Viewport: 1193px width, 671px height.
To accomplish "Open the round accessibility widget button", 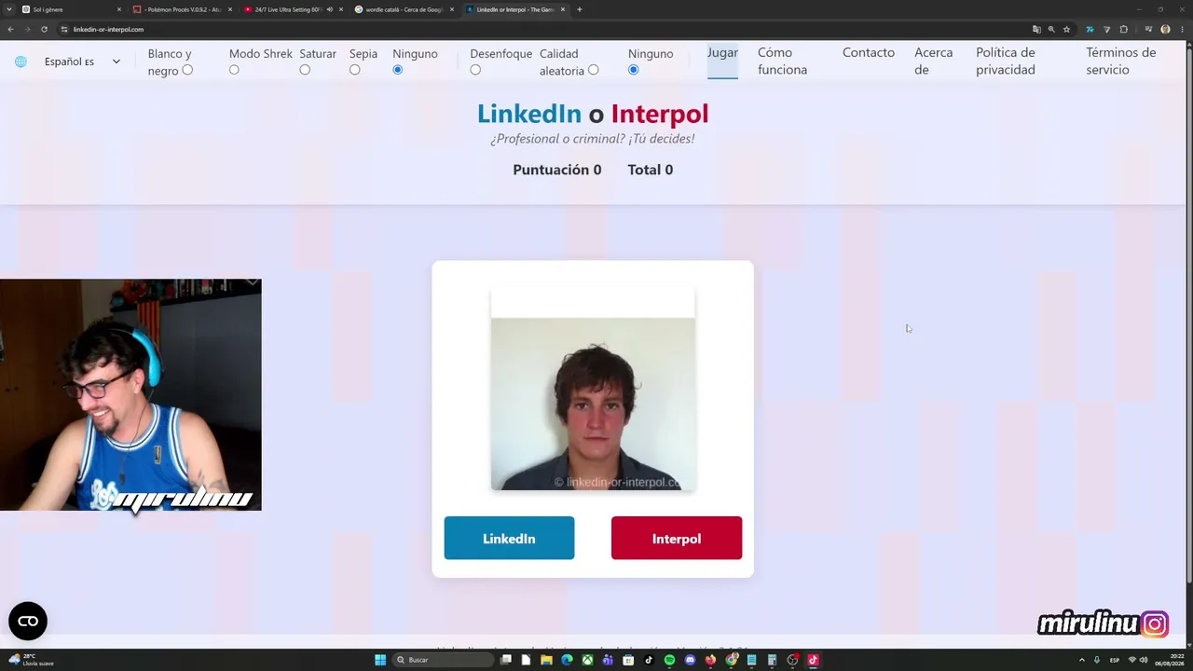I will [28, 621].
